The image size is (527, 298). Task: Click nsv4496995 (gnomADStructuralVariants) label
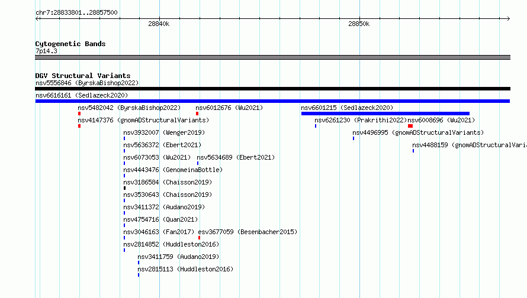pos(418,132)
